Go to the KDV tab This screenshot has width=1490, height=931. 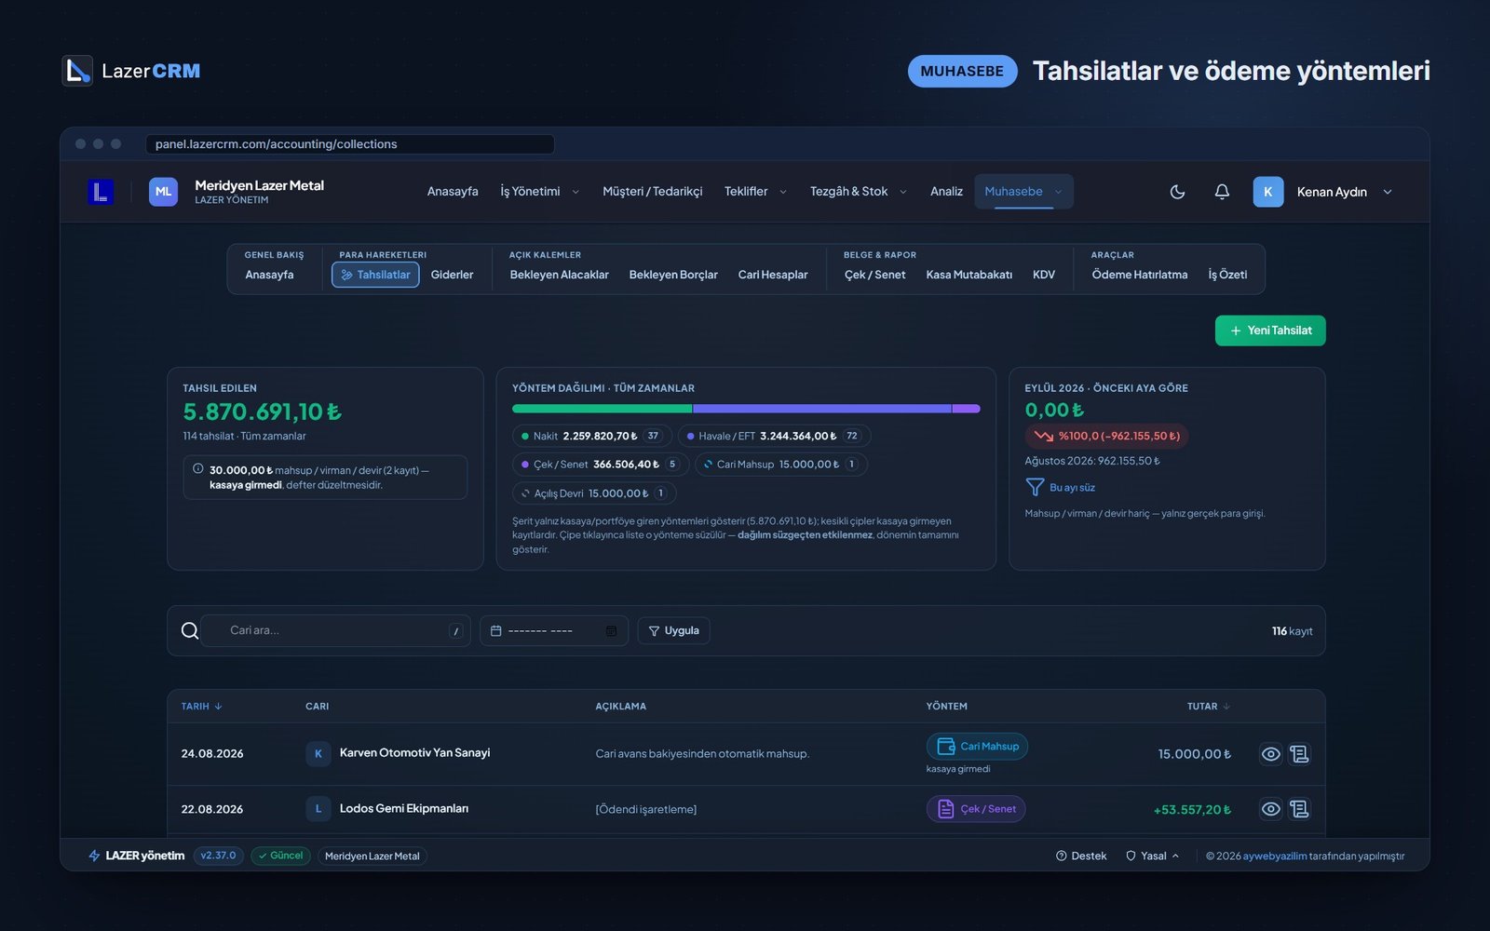click(x=1044, y=275)
